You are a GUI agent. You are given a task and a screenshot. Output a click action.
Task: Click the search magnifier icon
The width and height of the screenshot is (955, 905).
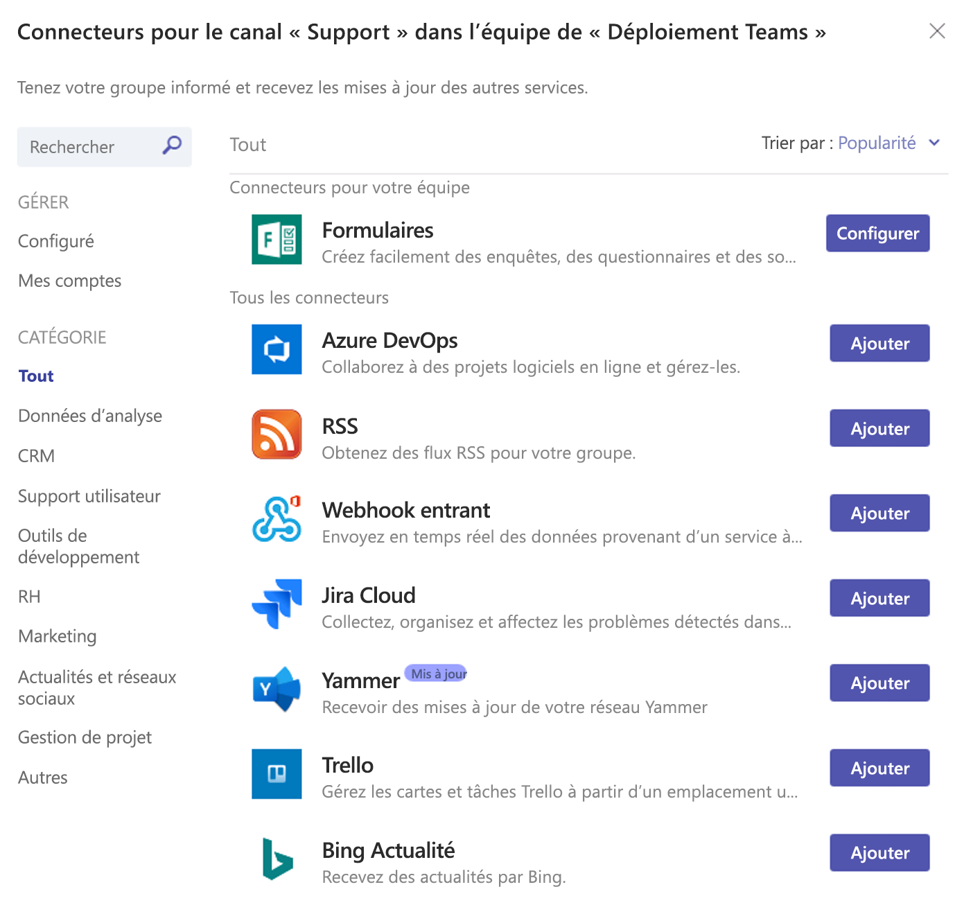(x=172, y=145)
